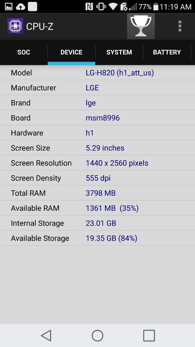
Task: Switch to the BATTERY tab
Action: tap(167, 52)
